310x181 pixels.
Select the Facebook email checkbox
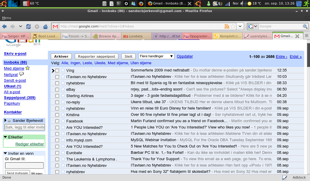click(x=57, y=121)
